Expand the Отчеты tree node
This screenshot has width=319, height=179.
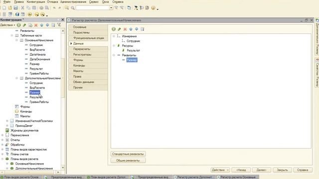(2, 140)
